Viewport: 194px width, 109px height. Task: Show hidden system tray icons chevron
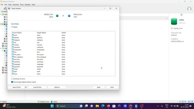(158, 106)
